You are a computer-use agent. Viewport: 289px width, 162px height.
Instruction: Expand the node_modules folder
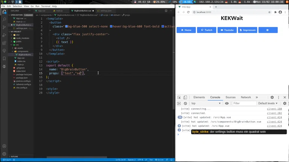pyautogui.click(x=23, y=38)
